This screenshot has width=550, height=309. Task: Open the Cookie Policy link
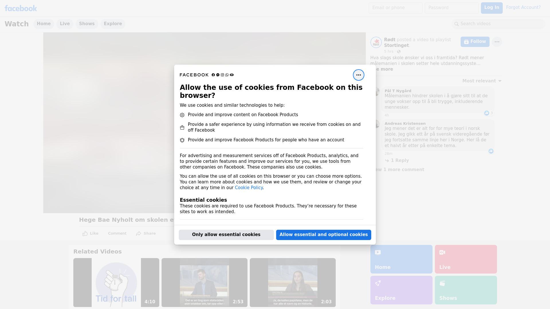pos(249,188)
